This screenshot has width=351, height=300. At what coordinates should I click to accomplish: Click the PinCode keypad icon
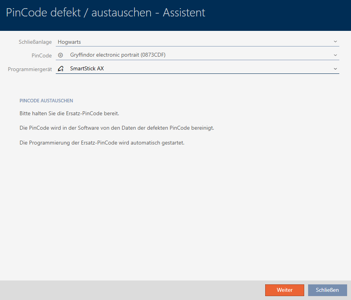(60, 55)
